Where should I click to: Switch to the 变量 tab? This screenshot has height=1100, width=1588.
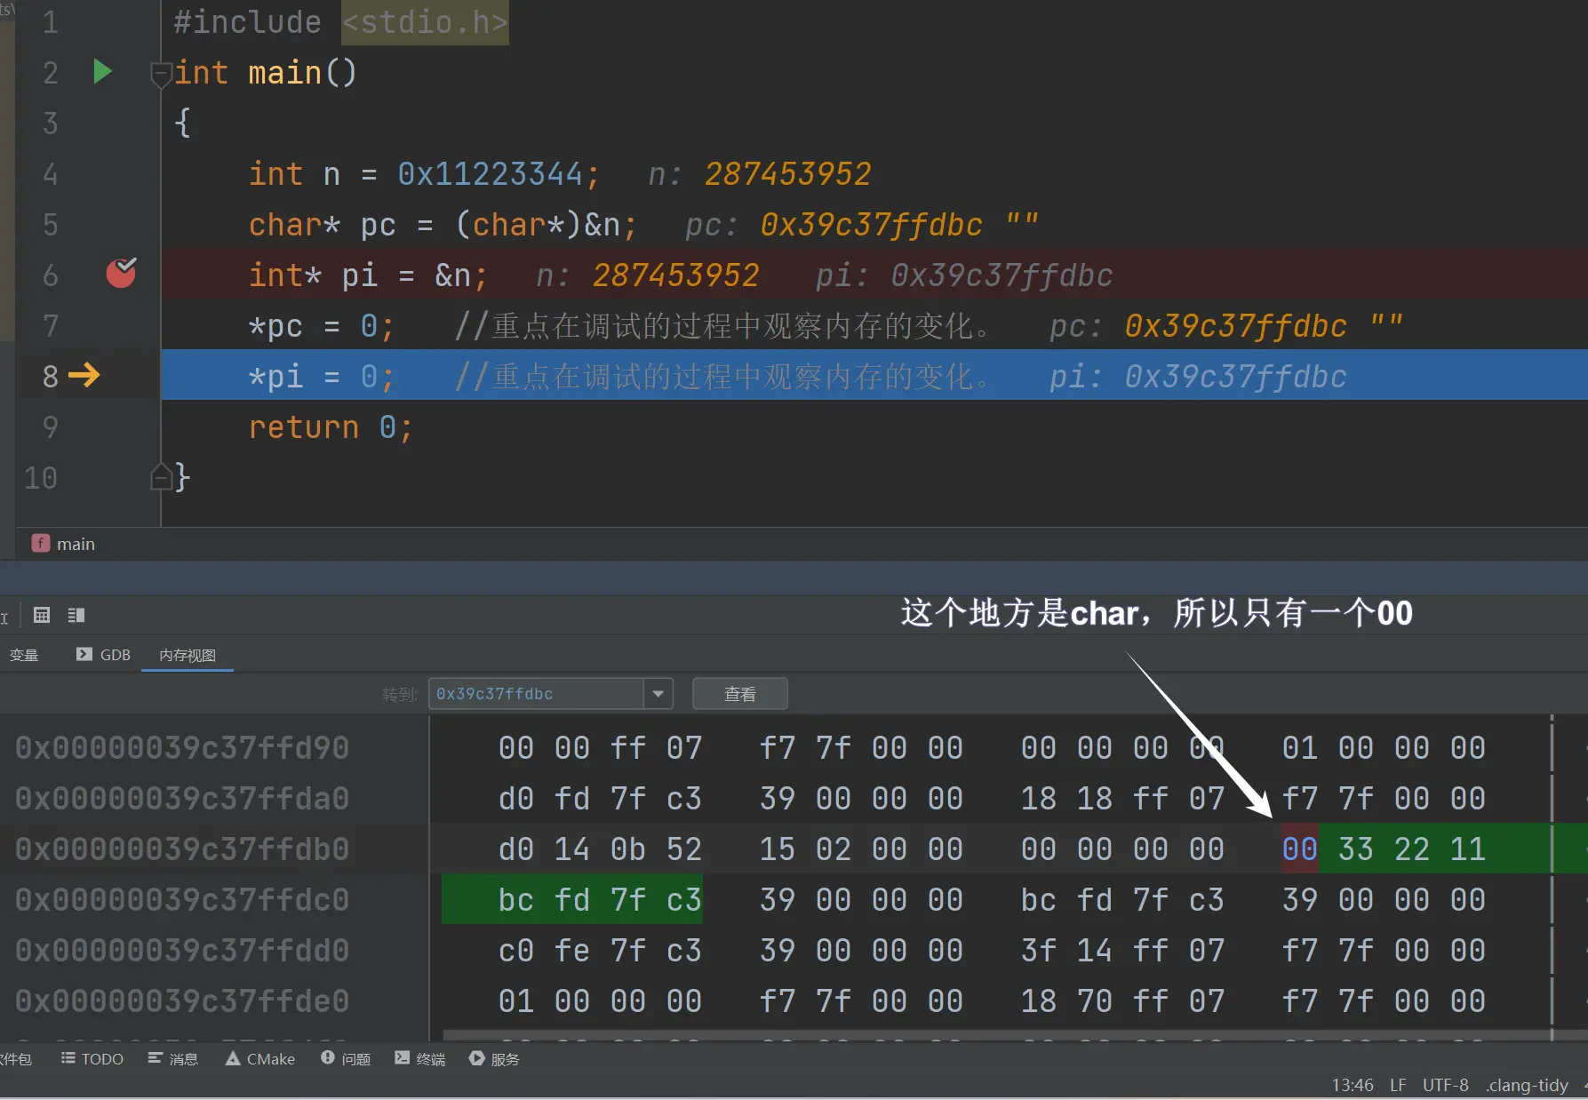(x=24, y=655)
